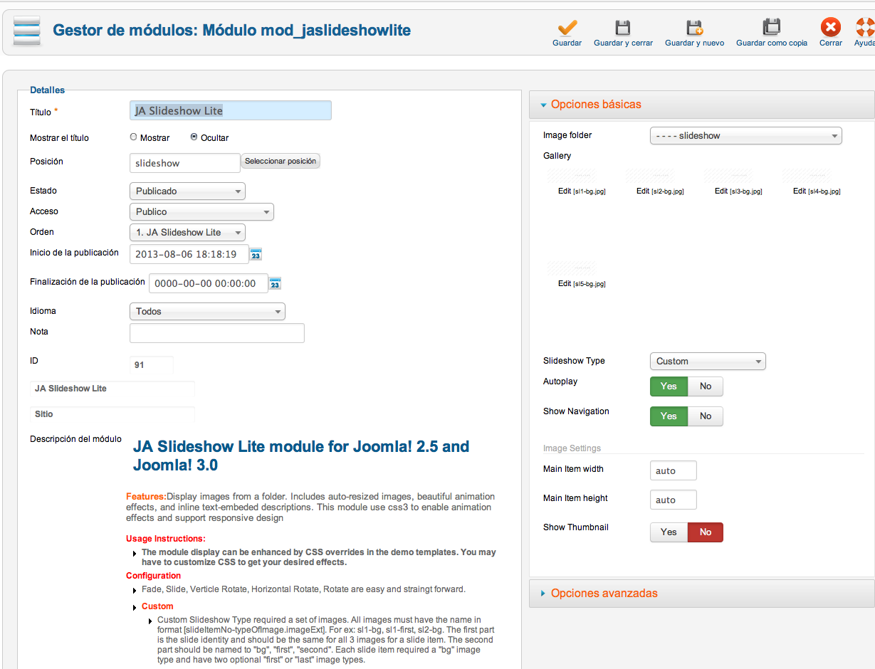Set Show Thumbnail to No
875x669 pixels.
(x=706, y=532)
